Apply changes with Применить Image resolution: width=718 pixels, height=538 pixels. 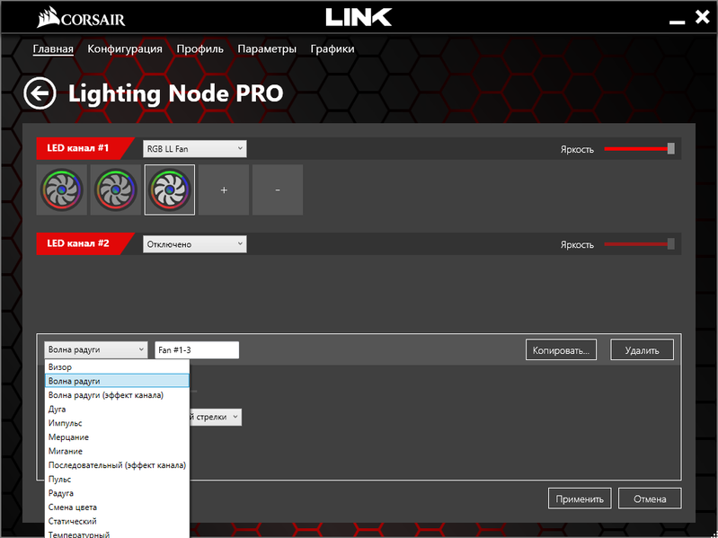click(580, 498)
